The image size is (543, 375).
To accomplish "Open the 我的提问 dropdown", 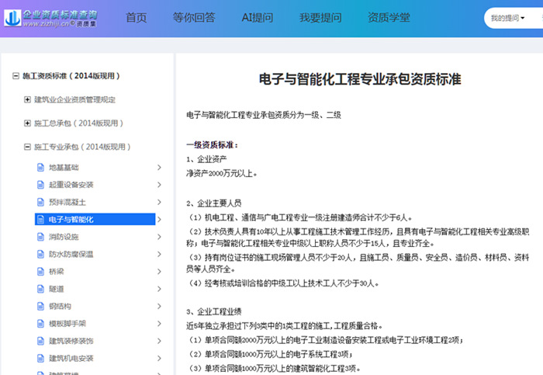I will point(507,18).
